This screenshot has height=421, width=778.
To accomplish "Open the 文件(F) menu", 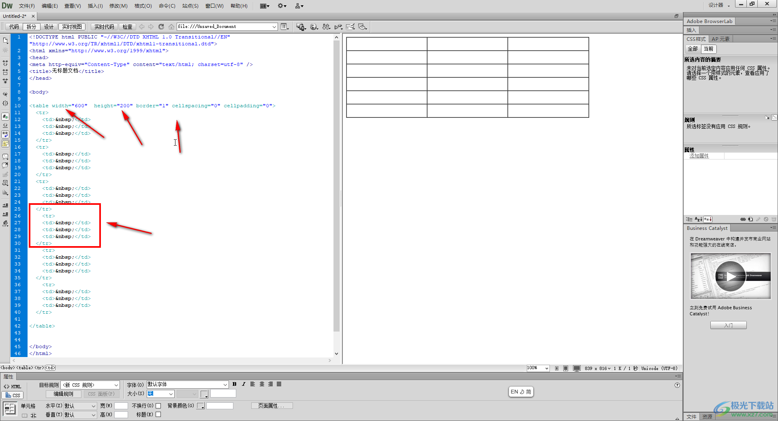I will (27, 6).
